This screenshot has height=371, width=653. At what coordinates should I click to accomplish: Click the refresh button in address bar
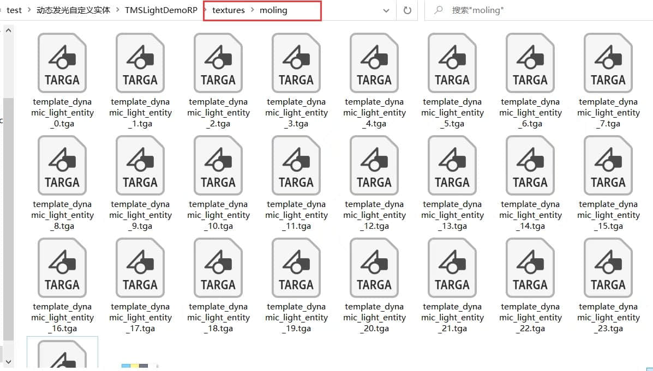(408, 10)
